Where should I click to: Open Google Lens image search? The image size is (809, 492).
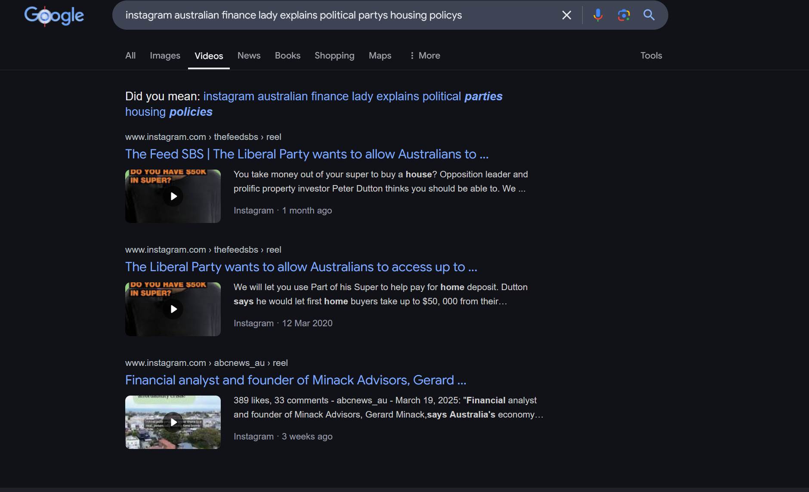(x=624, y=15)
